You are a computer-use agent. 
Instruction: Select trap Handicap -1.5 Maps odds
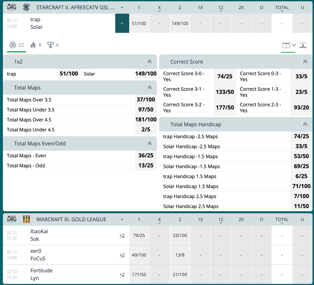point(301,156)
